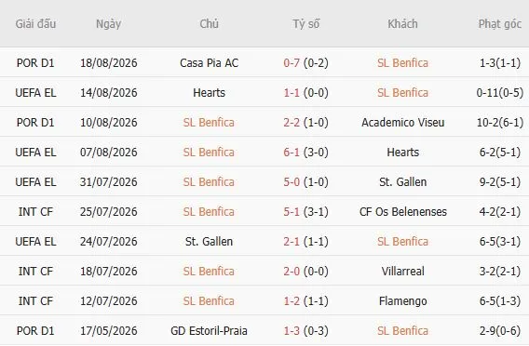Screen dimensions: 529x346
Task: Click the 0-7 score on 18/08/2026
Action: point(292,63)
